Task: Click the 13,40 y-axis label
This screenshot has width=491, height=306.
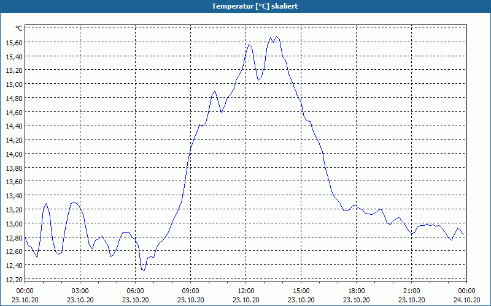Action: [14, 196]
